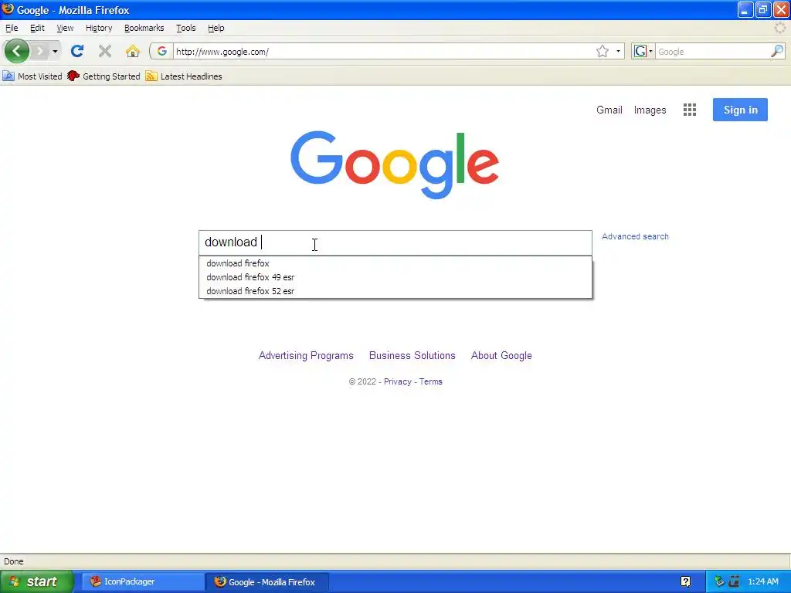Open the View menu
The width and height of the screenshot is (791, 593).
click(65, 29)
